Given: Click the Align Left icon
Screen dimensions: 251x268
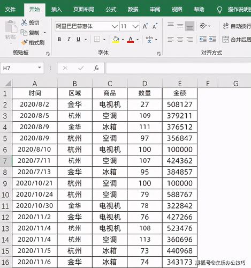Looking at the screenshot, I should (171, 39).
